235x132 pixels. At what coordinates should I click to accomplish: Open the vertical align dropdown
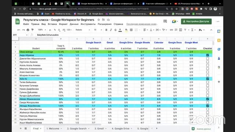[x=152, y=30]
